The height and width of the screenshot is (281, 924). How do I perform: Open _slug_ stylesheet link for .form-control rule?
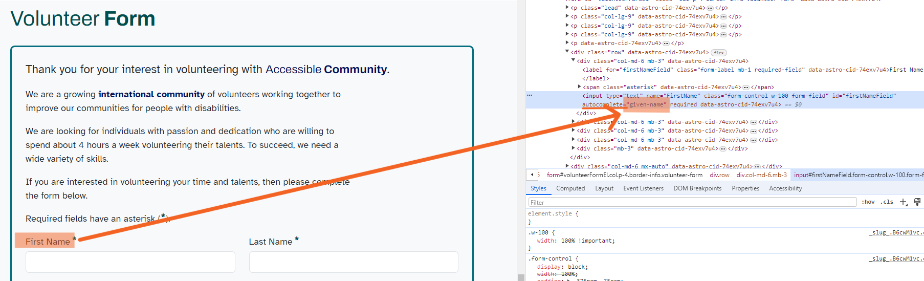[896, 258]
